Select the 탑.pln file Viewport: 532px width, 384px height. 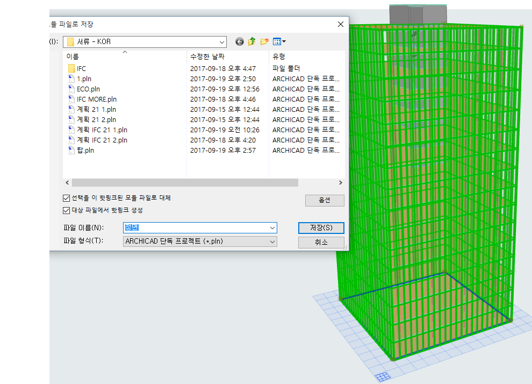81,150
